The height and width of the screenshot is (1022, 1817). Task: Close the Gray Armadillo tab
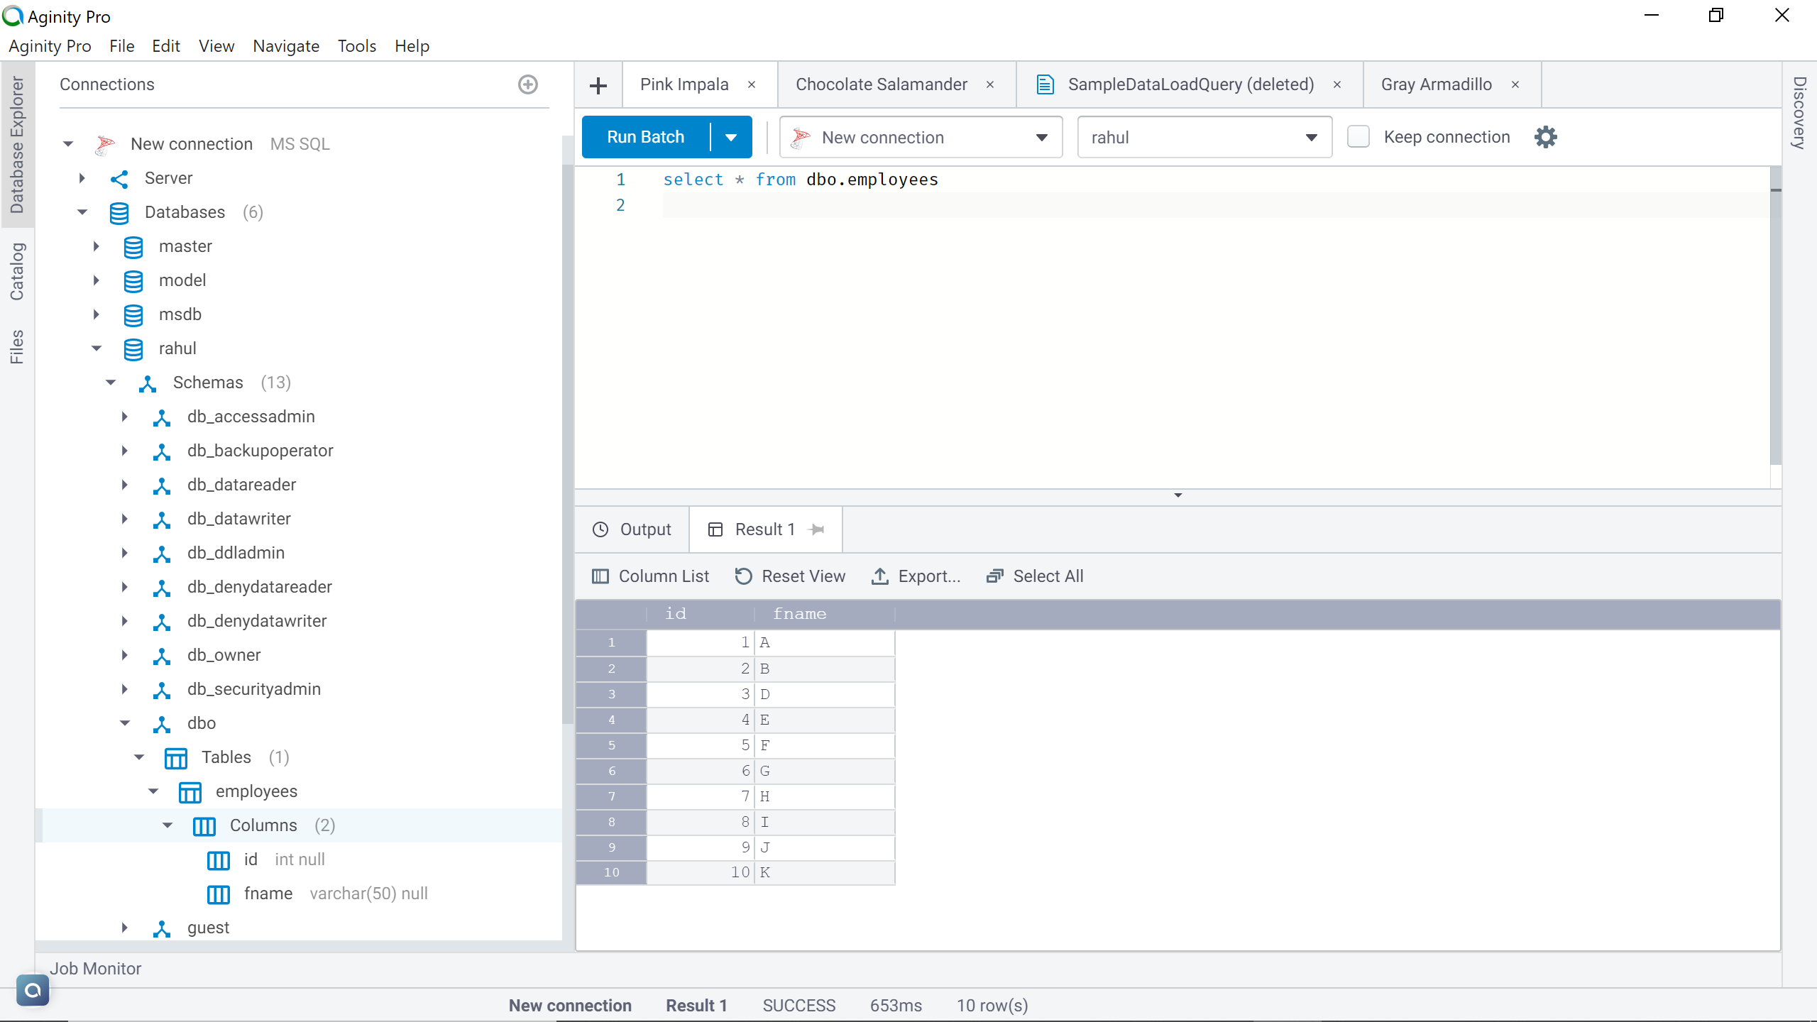pos(1515,84)
